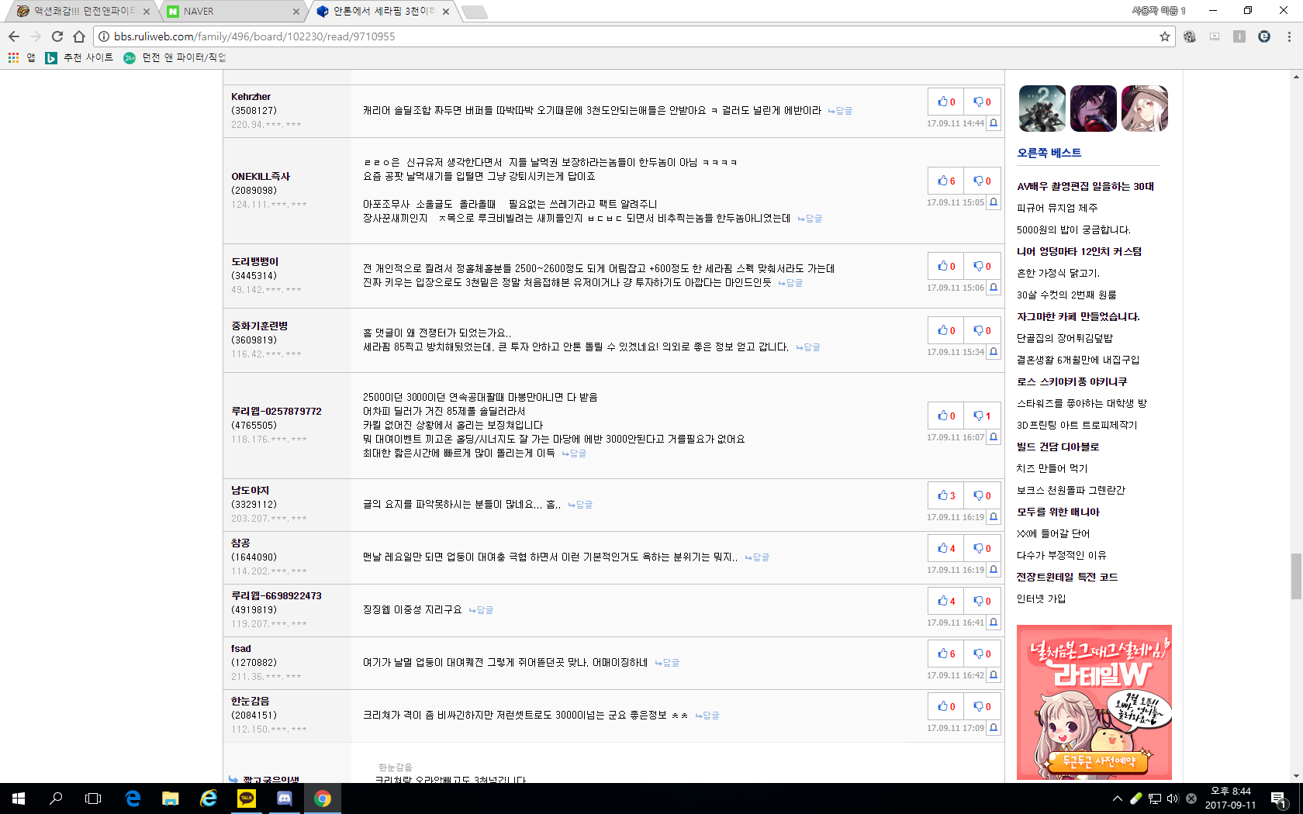Open the 'AV배우 촬영편집 일을하는 30대' link
Viewport: 1303px width, 814px height.
1085,186
